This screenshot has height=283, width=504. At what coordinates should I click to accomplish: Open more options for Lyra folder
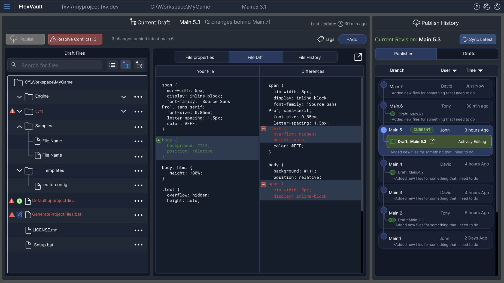click(138, 111)
